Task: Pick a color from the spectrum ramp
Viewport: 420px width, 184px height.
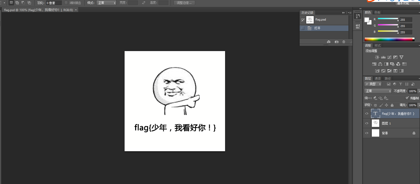Action: (389, 39)
